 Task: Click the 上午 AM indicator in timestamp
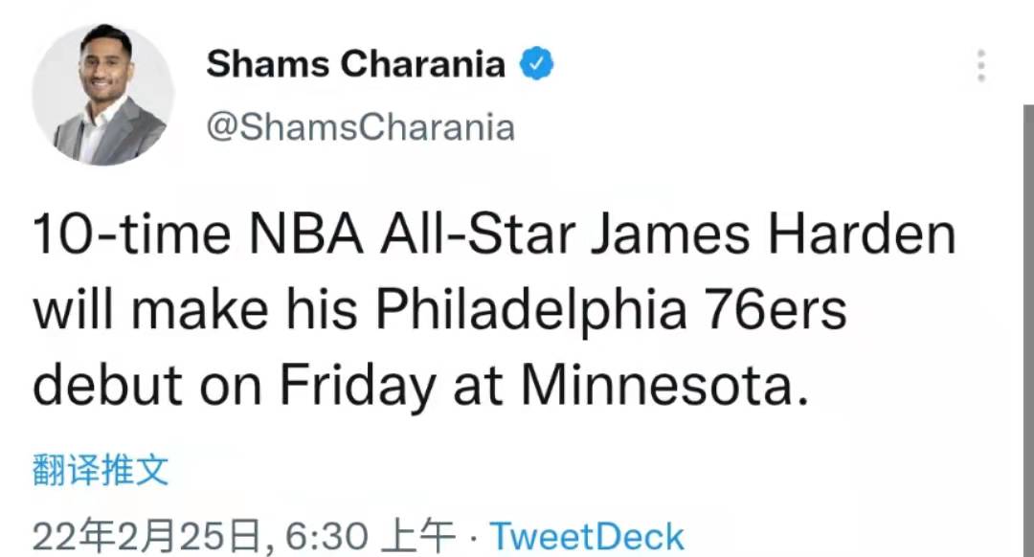point(419,537)
